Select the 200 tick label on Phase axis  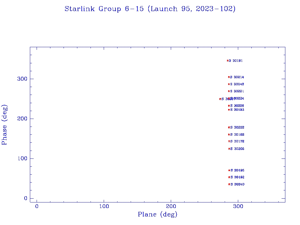[22, 119]
